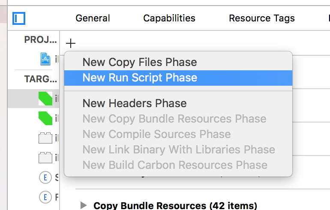Select the first white bundle target icon

click(x=45, y=138)
